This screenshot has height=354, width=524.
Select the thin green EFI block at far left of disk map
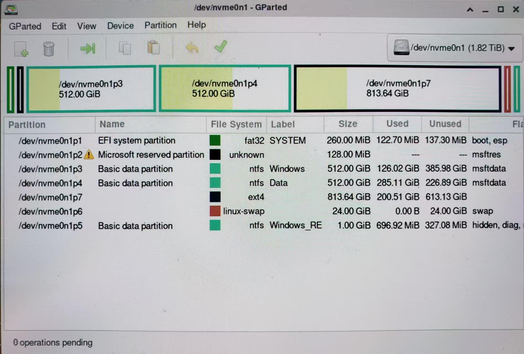[11, 90]
